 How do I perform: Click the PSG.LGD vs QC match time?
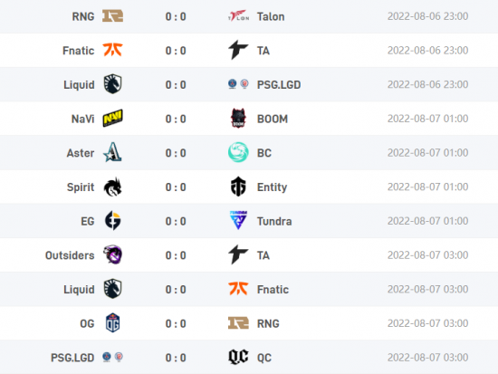tap(427, 358)
